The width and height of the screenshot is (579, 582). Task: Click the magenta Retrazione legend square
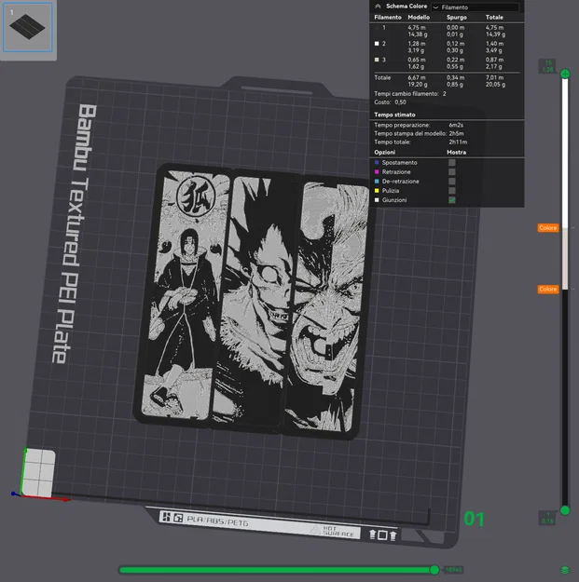377,172
